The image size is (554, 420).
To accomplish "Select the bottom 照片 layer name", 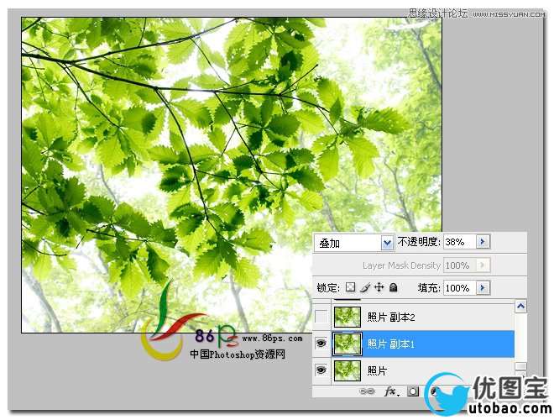I will point(377,370).
